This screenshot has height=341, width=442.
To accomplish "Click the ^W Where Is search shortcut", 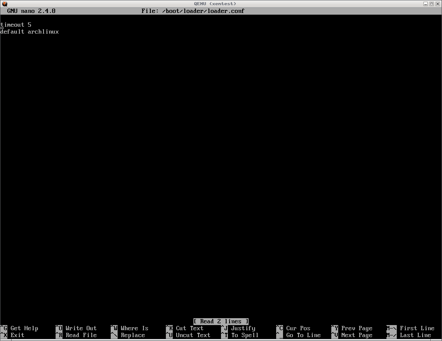I will (130, 328).
